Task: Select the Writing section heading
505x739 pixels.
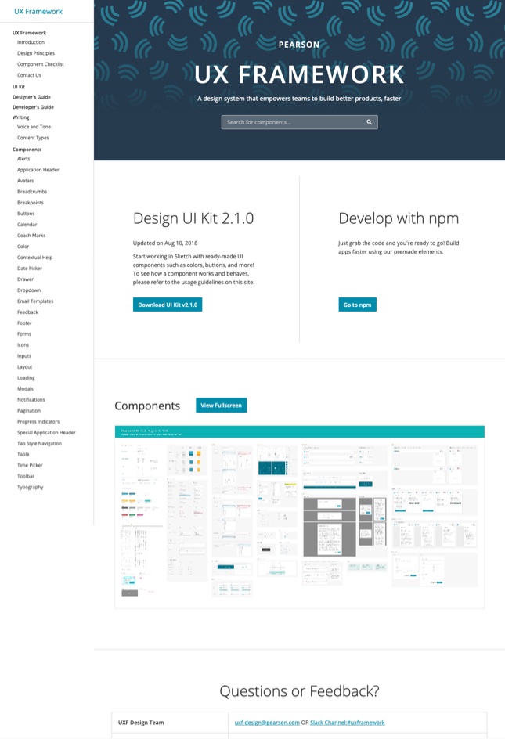Action: [20, 117]
